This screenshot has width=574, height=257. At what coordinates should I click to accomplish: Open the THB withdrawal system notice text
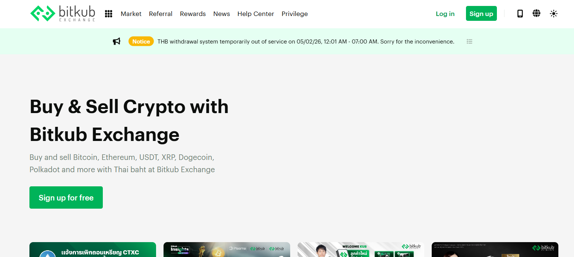[306, 42]
